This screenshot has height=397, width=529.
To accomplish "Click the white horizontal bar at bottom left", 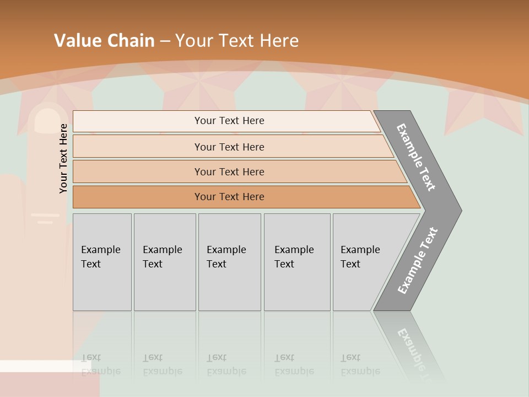I will point(44,366).
